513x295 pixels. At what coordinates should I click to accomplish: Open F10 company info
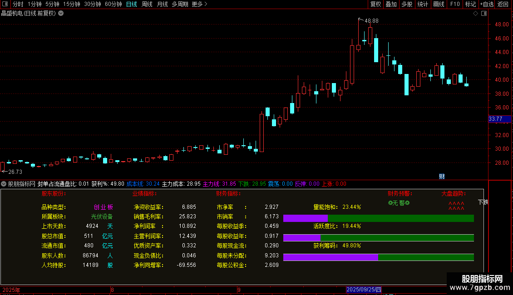(455, 4)
